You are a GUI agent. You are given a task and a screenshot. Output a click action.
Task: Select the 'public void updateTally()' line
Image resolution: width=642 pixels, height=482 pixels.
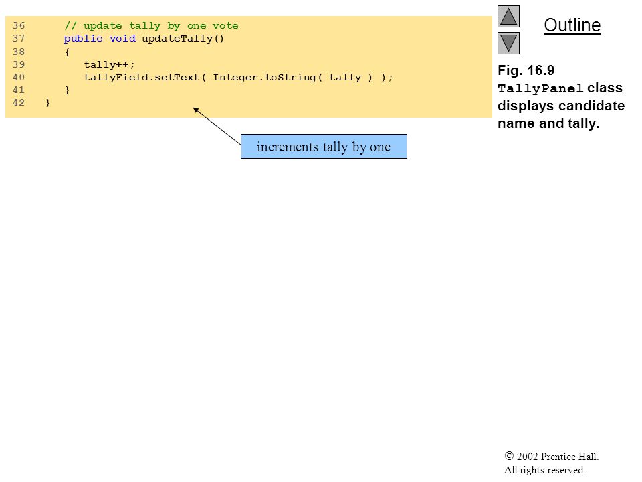coord(144,39)
